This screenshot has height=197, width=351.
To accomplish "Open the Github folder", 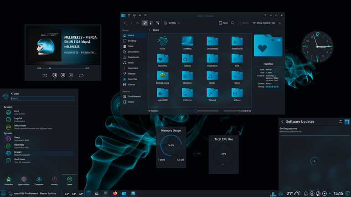I will [x=187, y=61].
